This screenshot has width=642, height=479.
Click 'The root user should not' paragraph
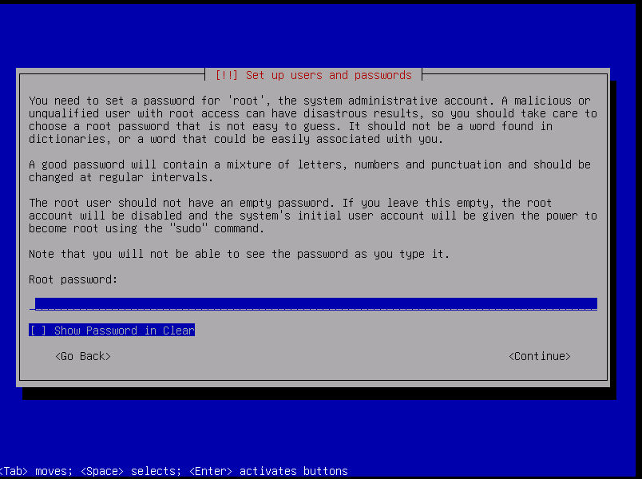(x=311, y=216)
